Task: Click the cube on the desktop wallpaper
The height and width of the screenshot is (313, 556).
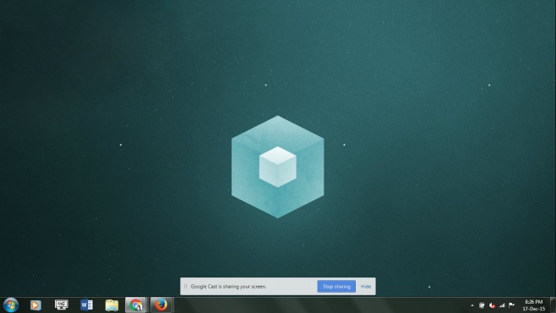Action: [278, 167]
